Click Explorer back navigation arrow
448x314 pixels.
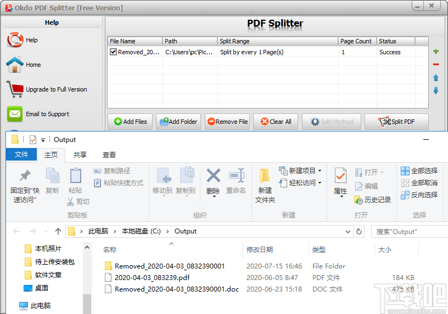coord(16,231)
